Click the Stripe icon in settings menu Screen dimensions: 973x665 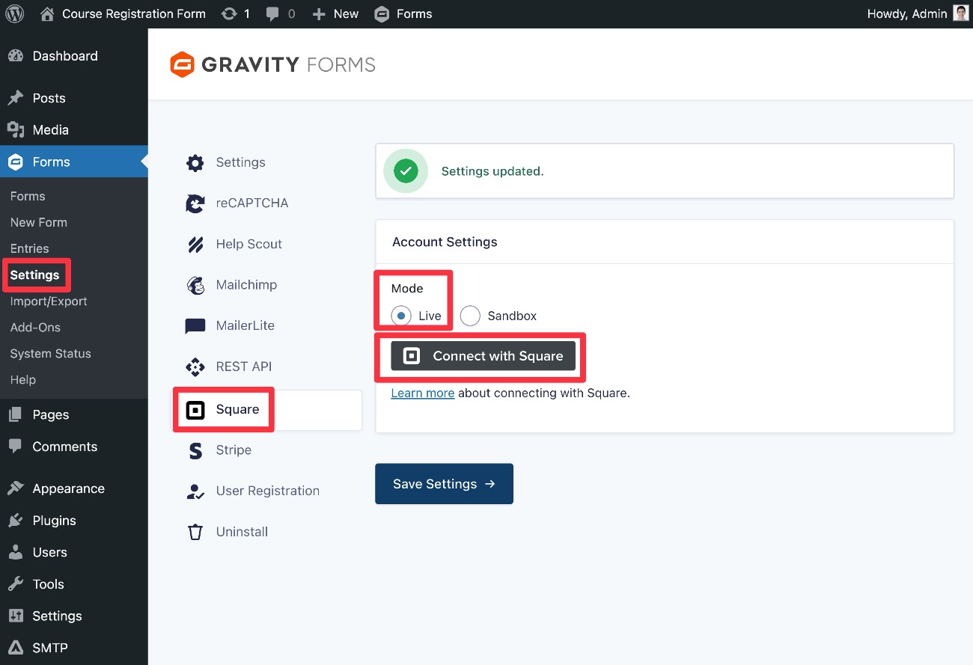195,450
